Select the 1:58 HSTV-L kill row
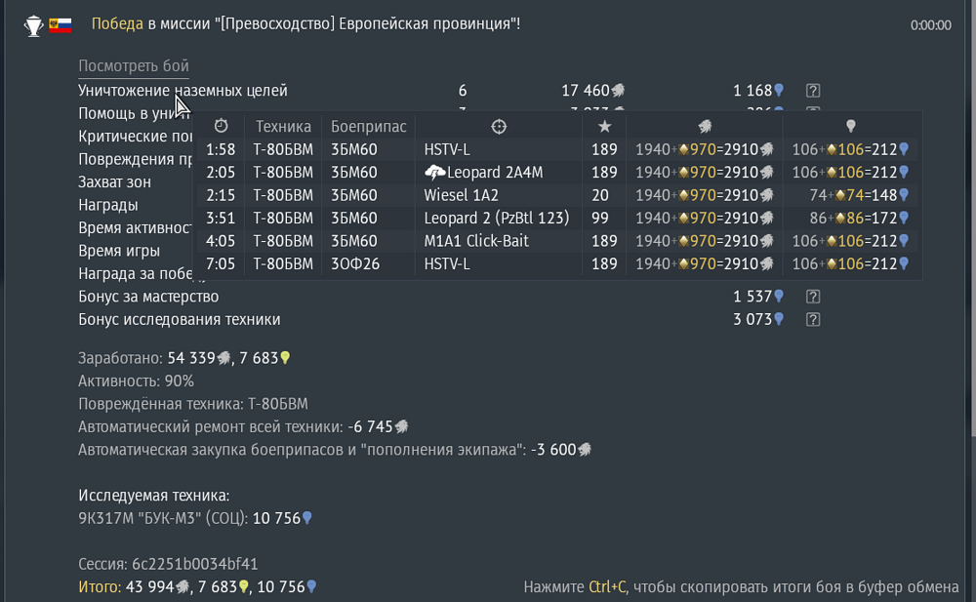 click(x=557, y=149)
